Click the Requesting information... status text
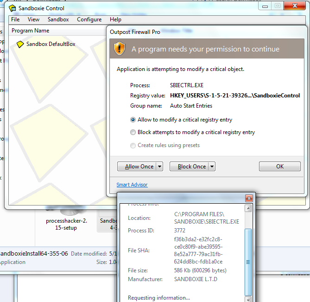The height and width of the screenshot is (302, 310). pos(159,298)
